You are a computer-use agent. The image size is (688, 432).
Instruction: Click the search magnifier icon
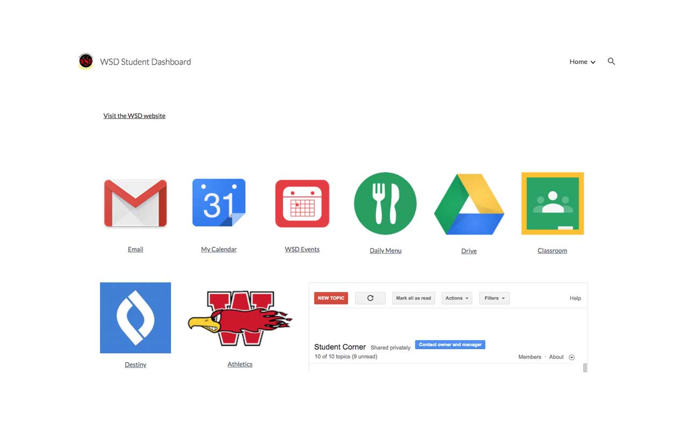[611, 61]
